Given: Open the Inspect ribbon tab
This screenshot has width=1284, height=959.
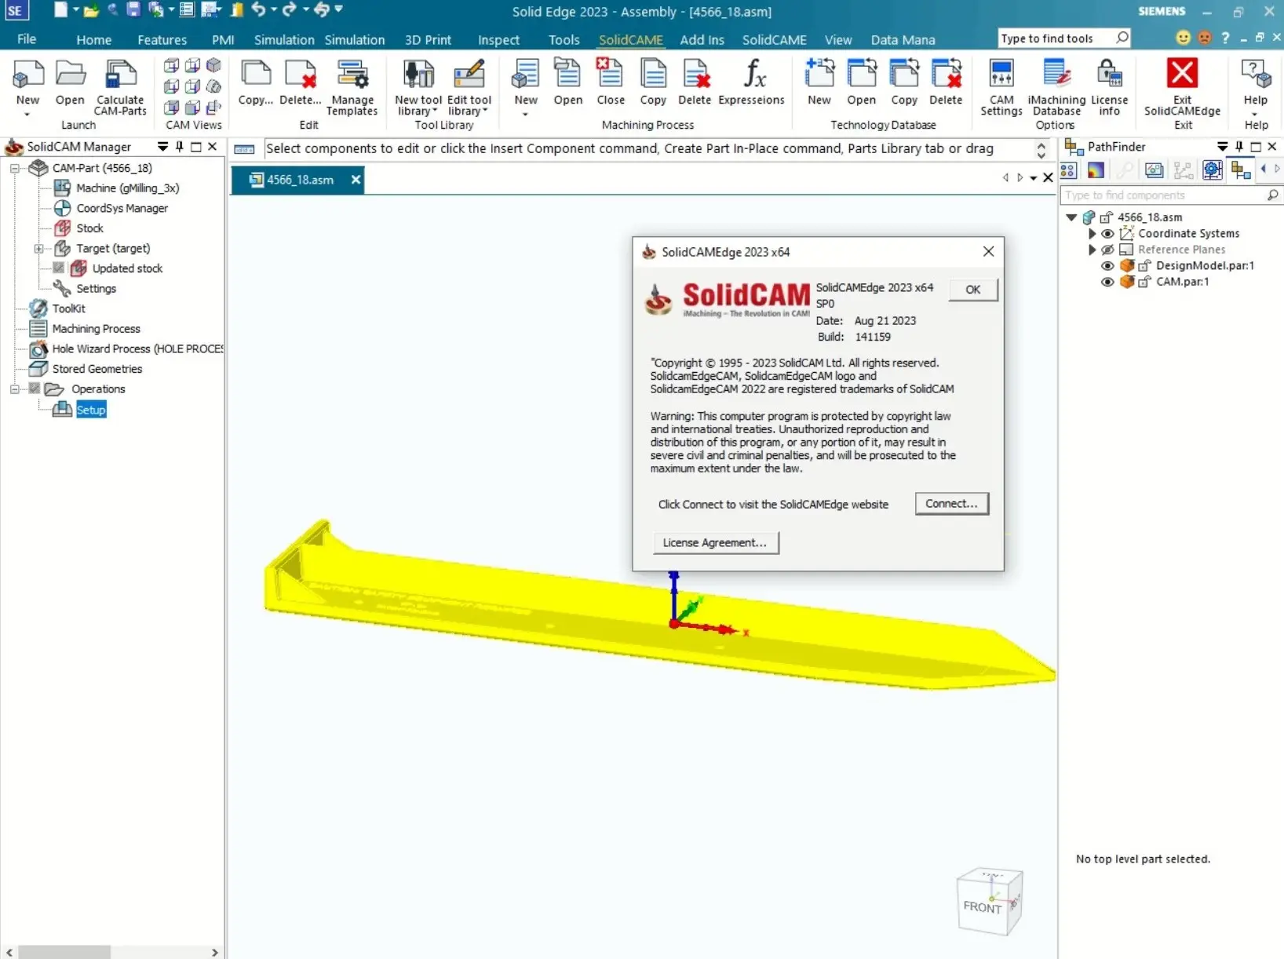Looking at the screenshot, I should point(498,39).
